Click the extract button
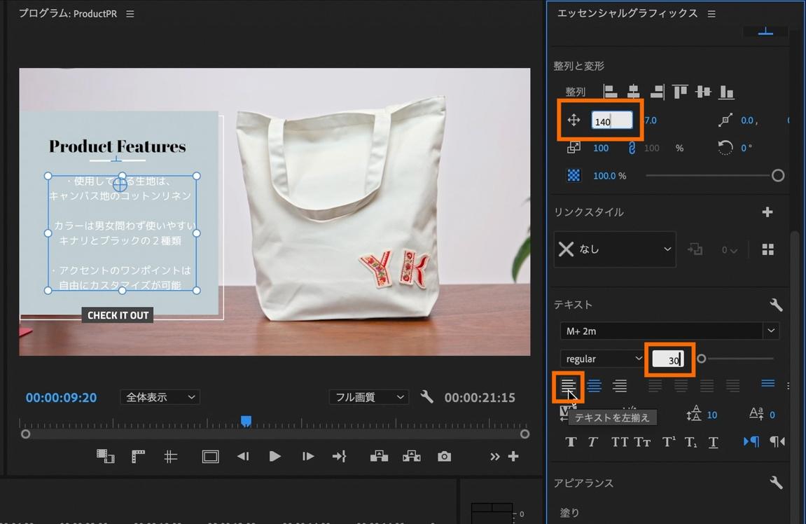The height and width of the screenshot is (524, 806). tap(411, 456)
